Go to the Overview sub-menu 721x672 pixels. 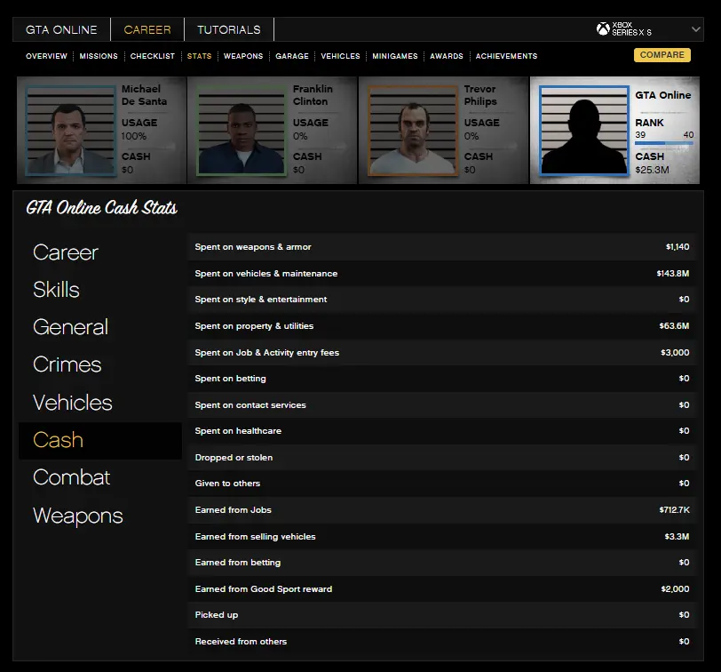click(x=46, y=56)
